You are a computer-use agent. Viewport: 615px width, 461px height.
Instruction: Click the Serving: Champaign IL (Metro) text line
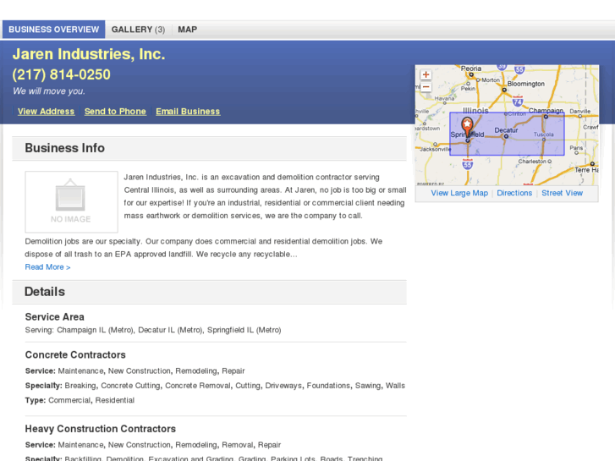153,330
